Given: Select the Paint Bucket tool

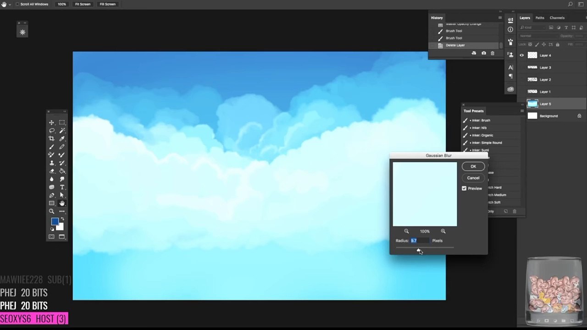Looking at the screenshot, I should click(62, 171).
